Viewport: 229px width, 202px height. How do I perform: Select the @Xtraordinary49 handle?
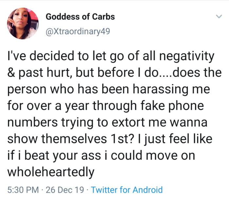point(78,31)
